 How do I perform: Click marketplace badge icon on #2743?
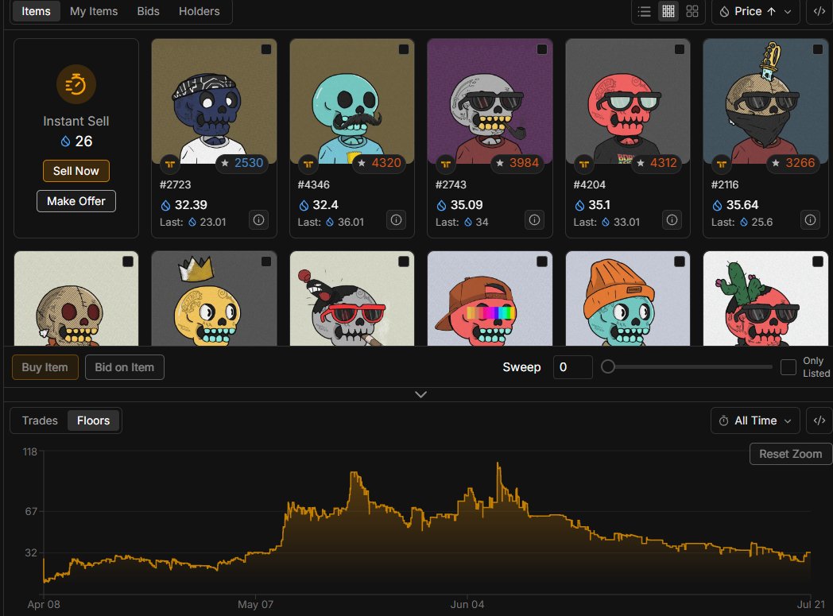pyautogui.click(x=446, y=164)
